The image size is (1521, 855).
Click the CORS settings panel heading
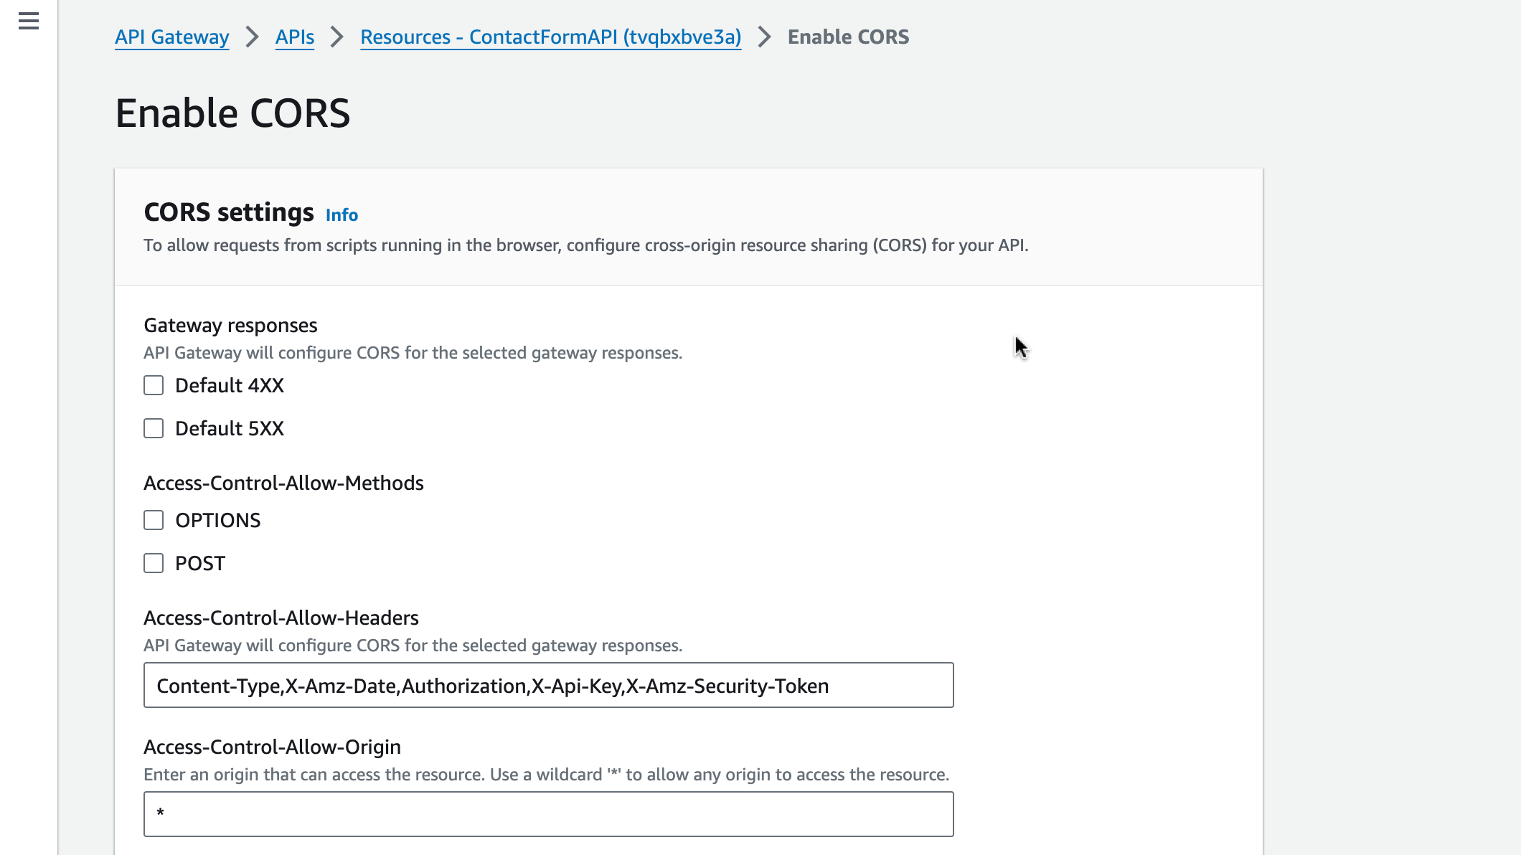tap(229, 212)
